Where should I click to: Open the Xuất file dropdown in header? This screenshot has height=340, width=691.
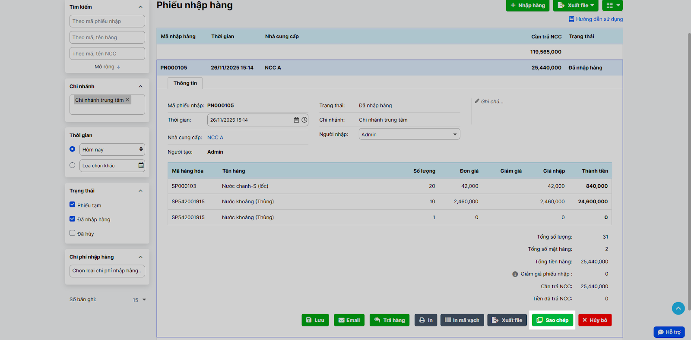tap(576, 6)
